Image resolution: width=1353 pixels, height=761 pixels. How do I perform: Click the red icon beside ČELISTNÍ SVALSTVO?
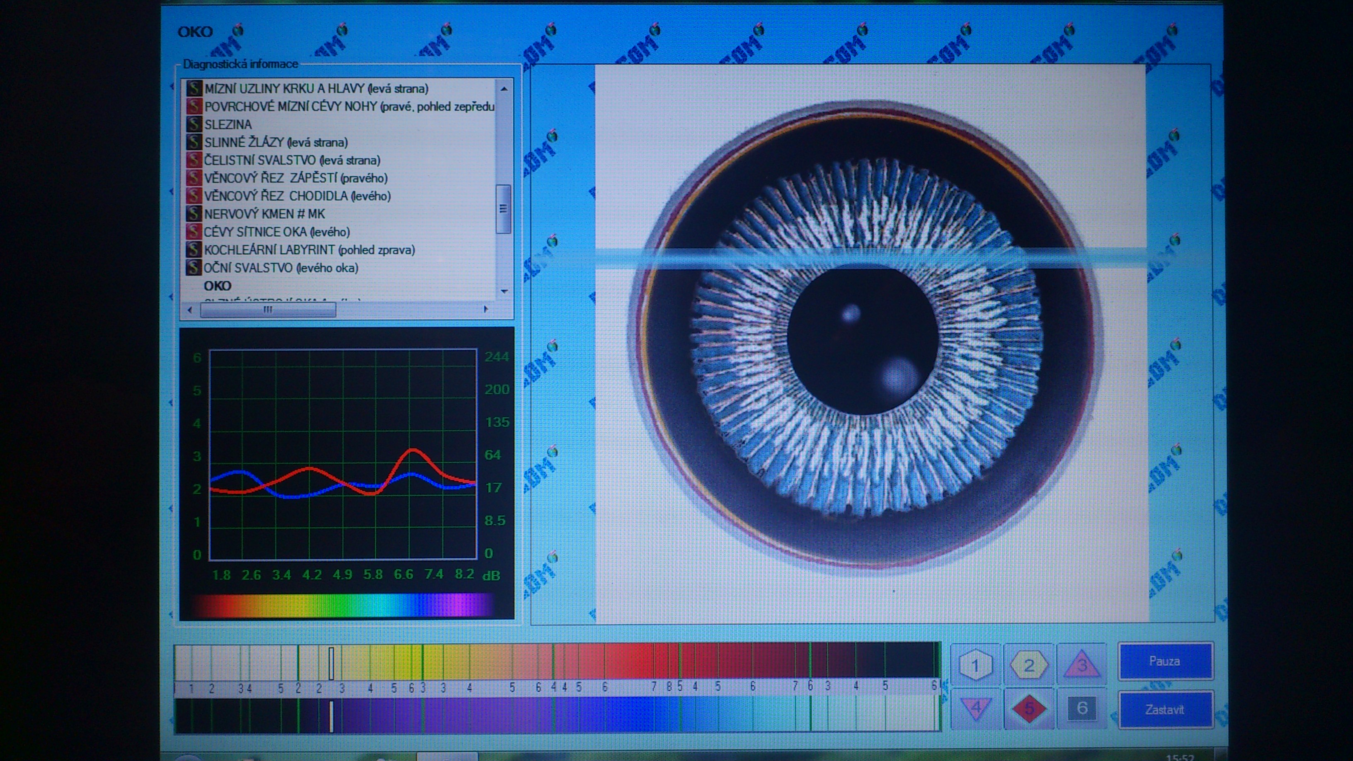tap(194, 160)
